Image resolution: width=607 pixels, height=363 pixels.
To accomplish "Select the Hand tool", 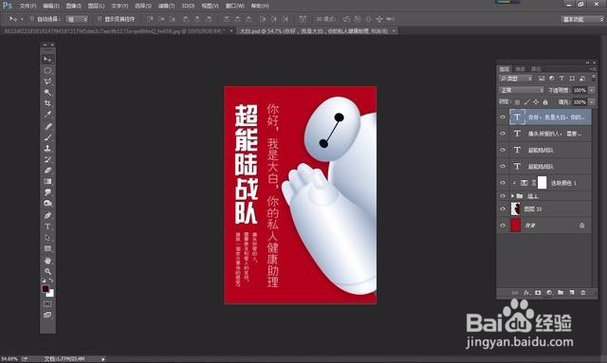I will point(47,261).
